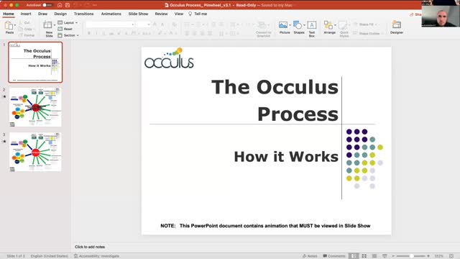
Task: Click zoom in plus button
Action: coord(428,256)
